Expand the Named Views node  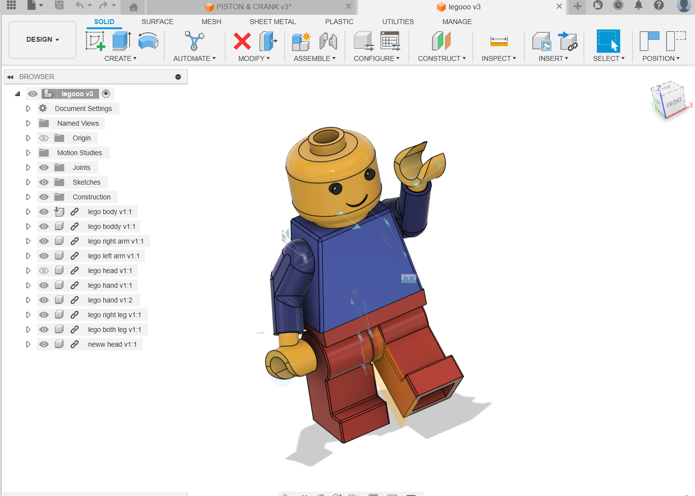(x=28, y=123)
